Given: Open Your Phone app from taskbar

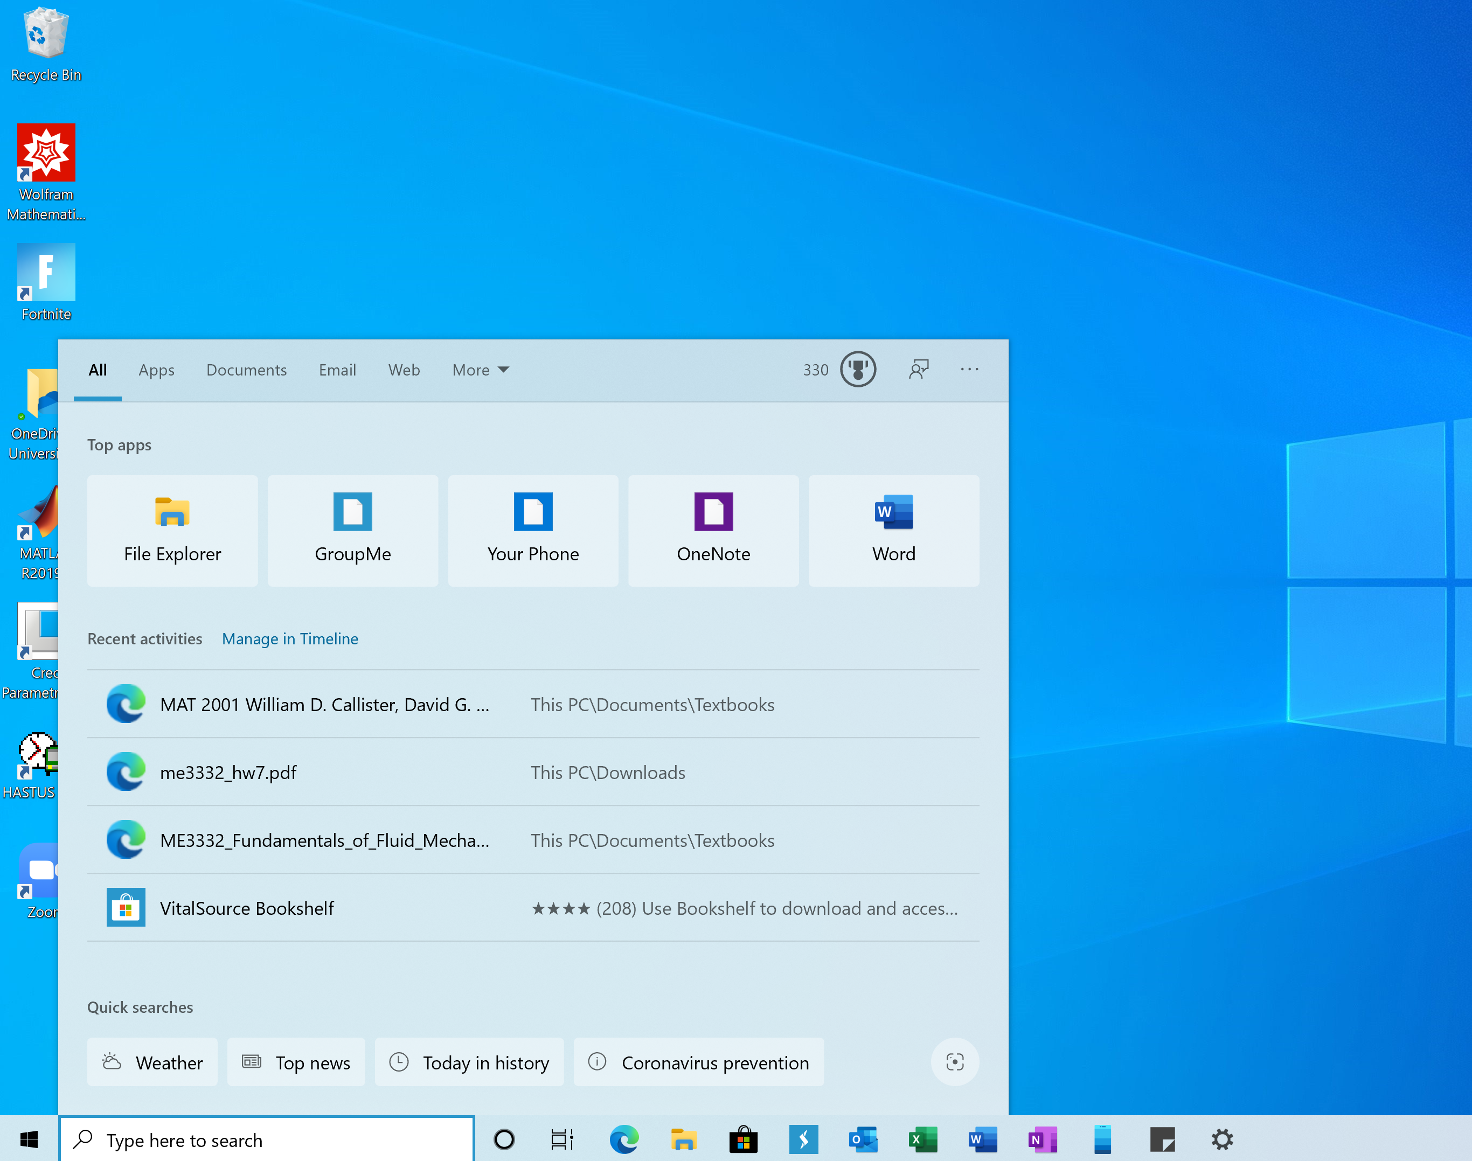Looking at the screenshot, I should click(1102, 1139).
